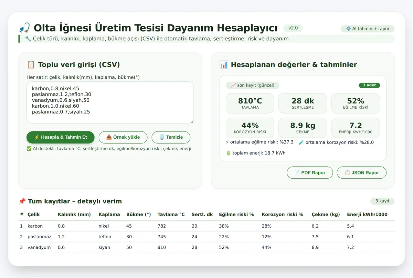Click the 3 adet badge
Viewport: 413px width, 278px height.
369,85
